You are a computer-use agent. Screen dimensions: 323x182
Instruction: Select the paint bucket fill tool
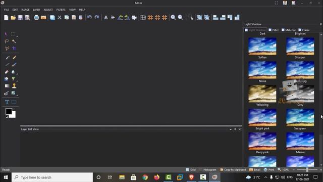[7, 79]
